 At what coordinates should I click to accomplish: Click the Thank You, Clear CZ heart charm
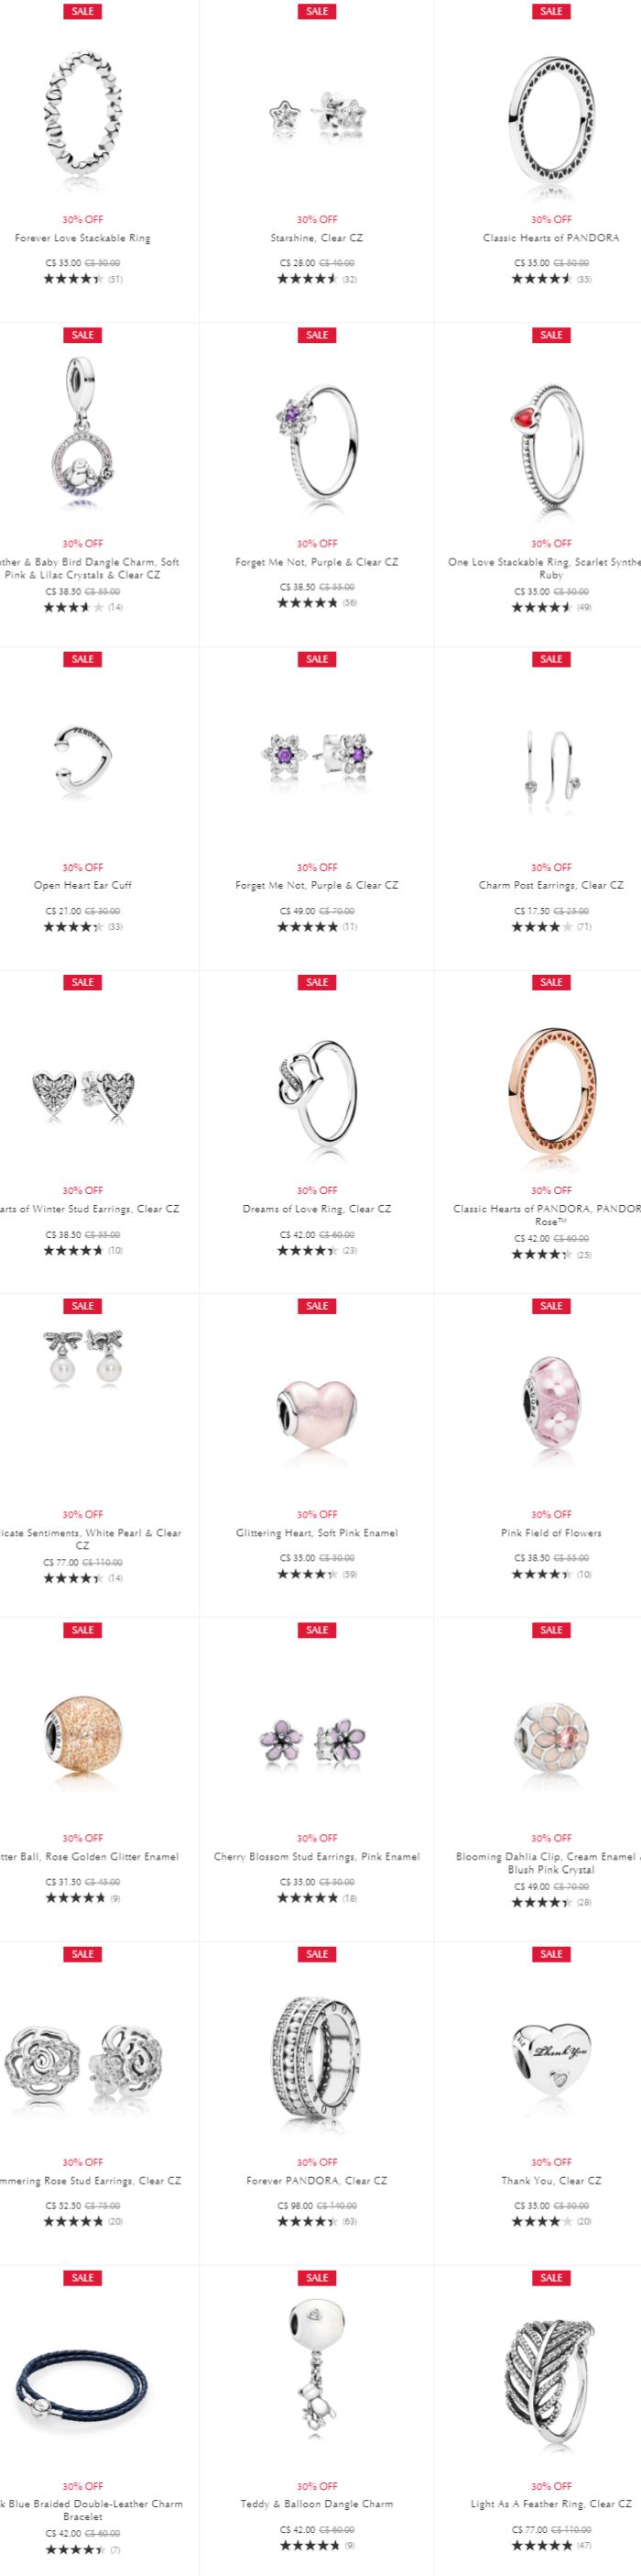click(x=551, y=2060)
